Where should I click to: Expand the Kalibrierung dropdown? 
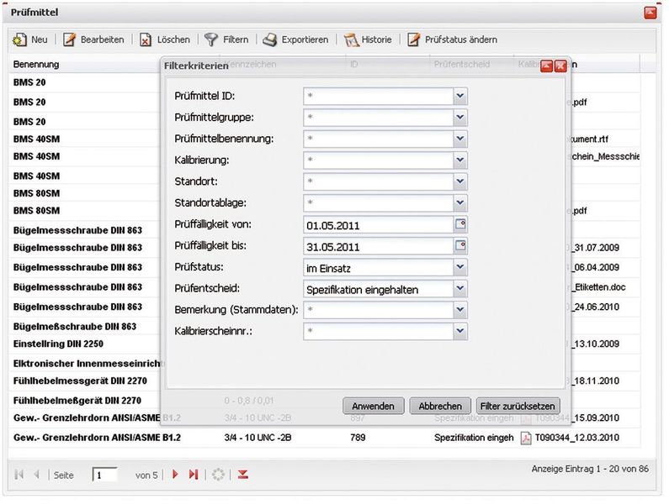pyautogui.click(x=460, y=160)
